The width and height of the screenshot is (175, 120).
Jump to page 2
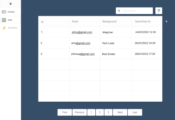tap(100, 112)
